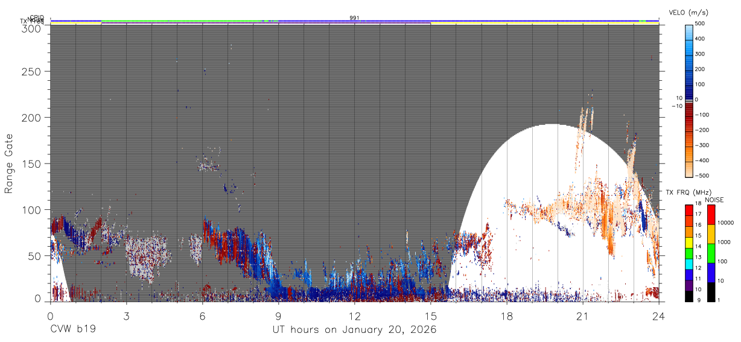Click the 11 label on TX FRQ bar

coord(698,279)
